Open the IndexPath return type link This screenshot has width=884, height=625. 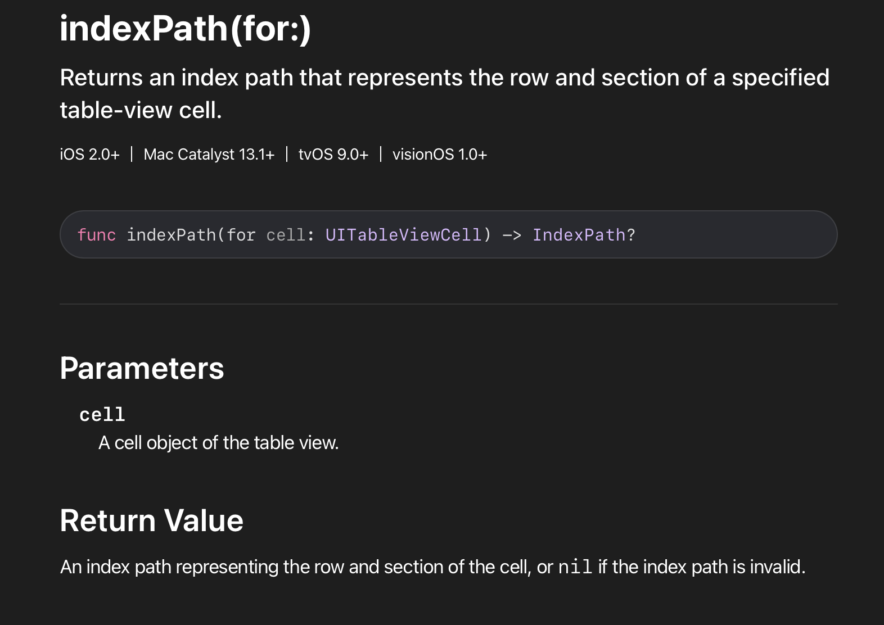pyautogui.click(x=579, y=235)
